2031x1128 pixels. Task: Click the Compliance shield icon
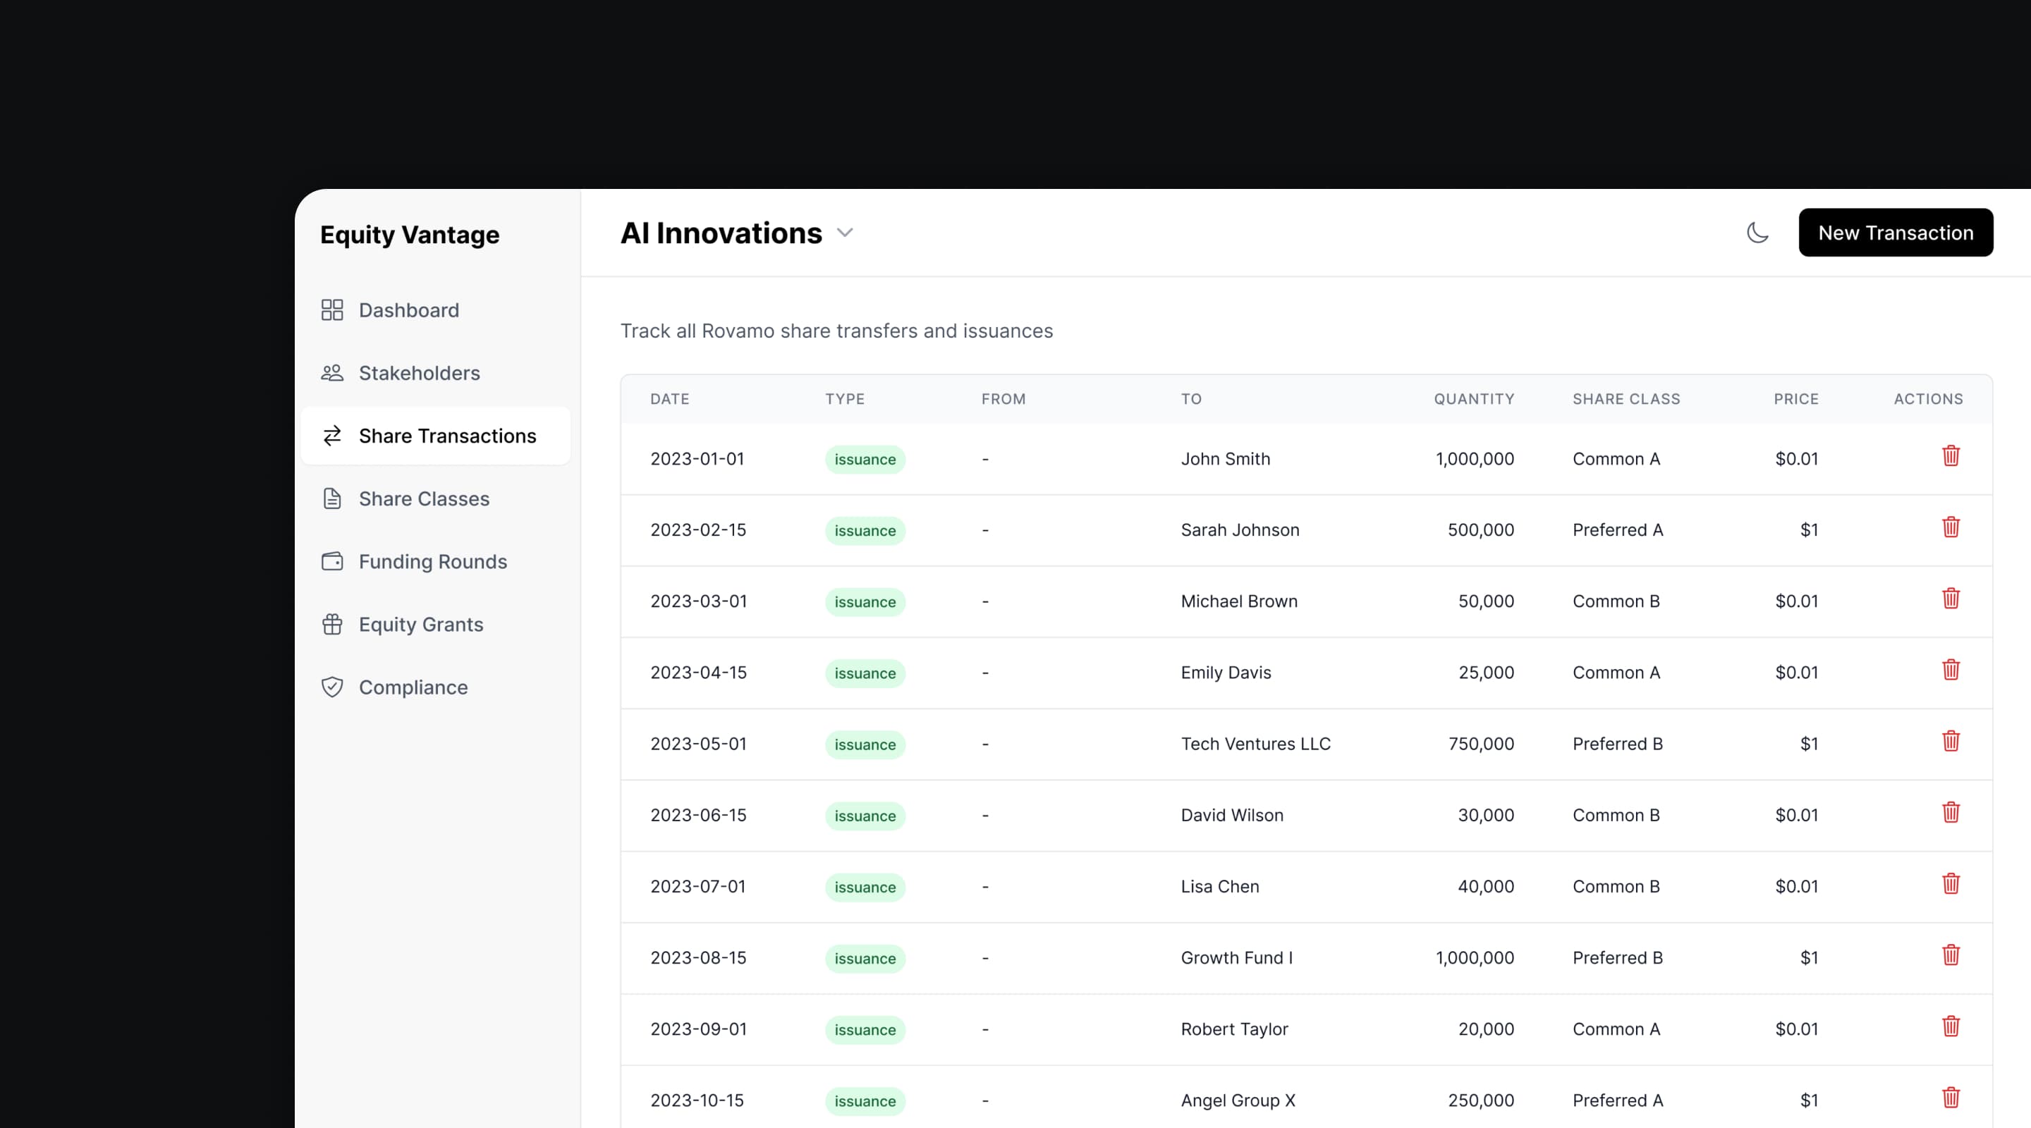click(x=332, y=687)
